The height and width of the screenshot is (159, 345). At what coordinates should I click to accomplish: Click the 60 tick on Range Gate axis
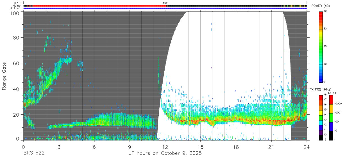tap(16, 63)
